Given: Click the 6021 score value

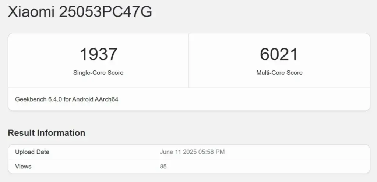Looking at the screenshot, I should pos(279,54).
